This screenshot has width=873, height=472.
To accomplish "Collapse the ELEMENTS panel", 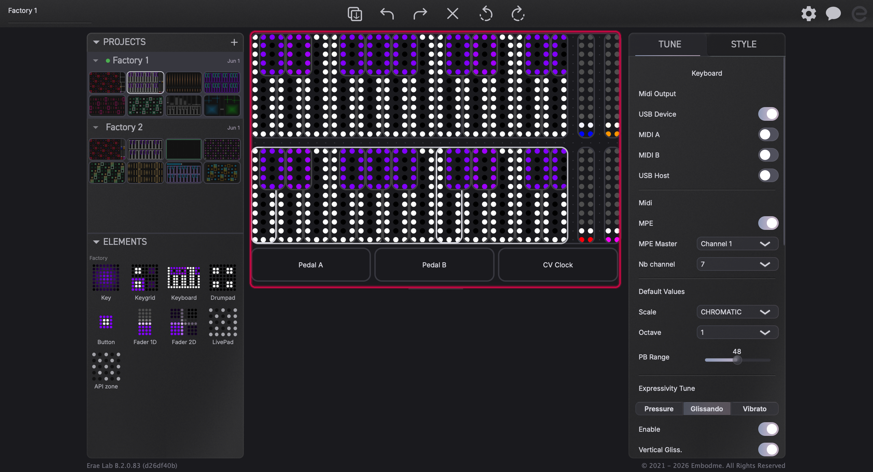I will pyautogui.click(x=96, y=242).
